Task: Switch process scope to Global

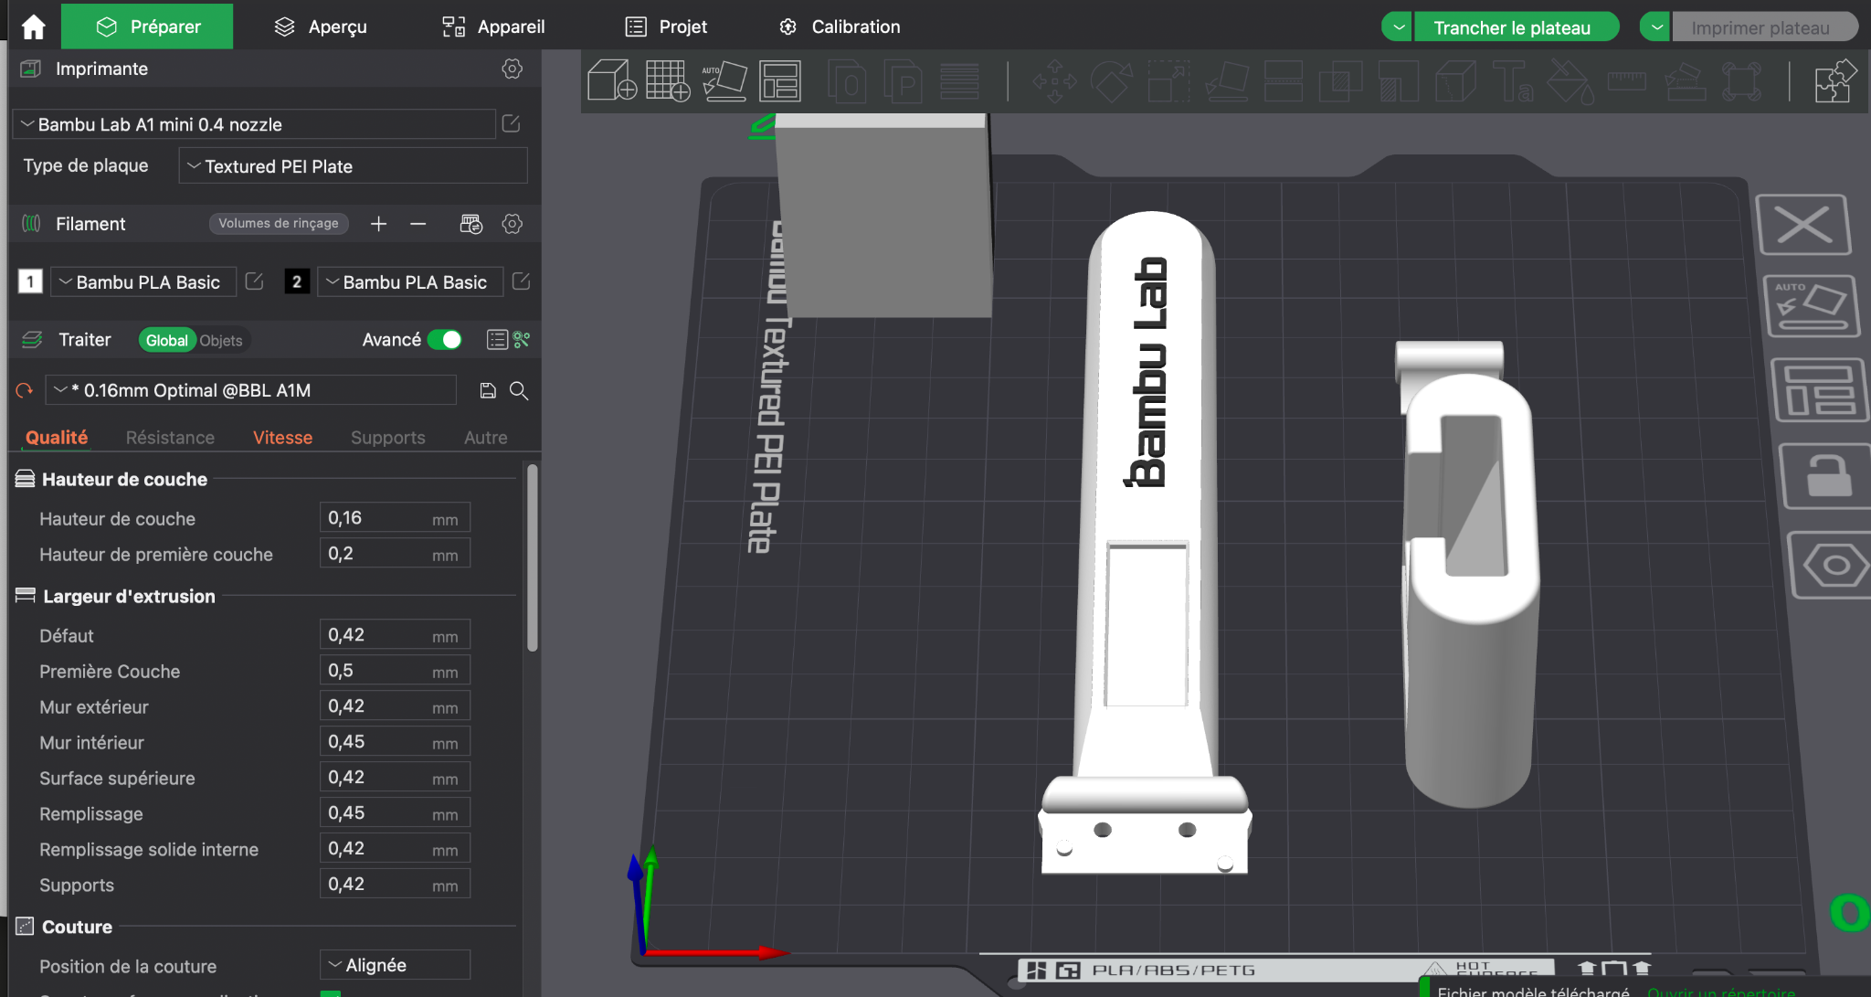Action: click(x=167, y=340)
